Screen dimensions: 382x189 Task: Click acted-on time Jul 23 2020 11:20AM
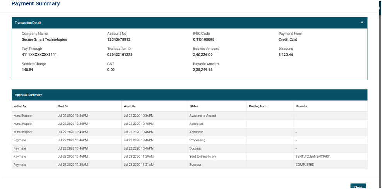(x=139, y=157)
